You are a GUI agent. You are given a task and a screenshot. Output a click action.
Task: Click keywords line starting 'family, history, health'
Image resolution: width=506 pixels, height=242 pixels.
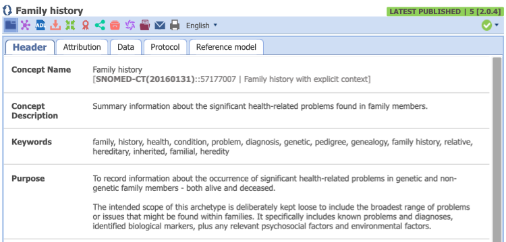(283, 142)
